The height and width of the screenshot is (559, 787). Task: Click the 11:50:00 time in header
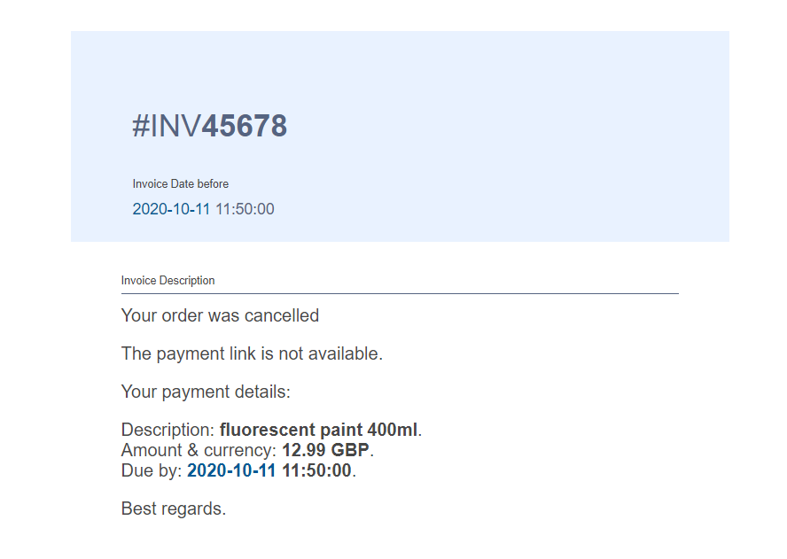pos(245,209)
